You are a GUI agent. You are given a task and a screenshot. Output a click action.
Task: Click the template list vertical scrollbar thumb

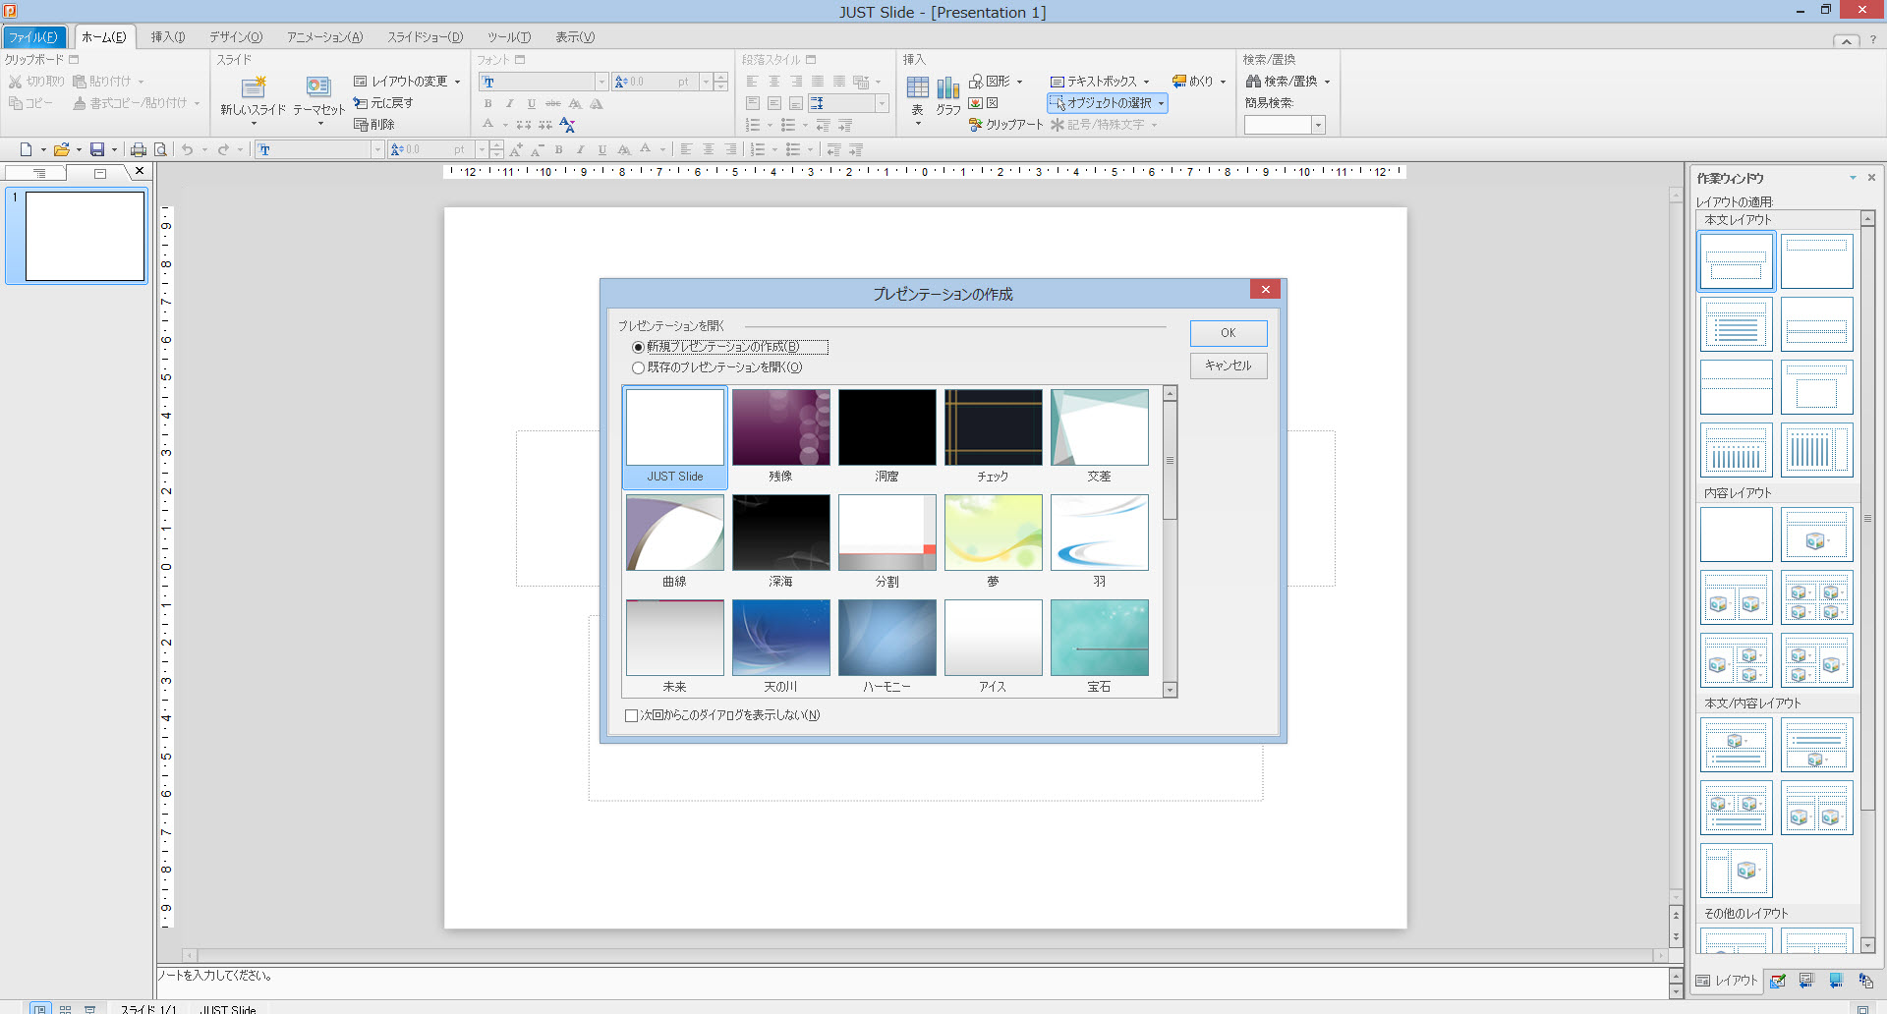(x=1170, y=460)
